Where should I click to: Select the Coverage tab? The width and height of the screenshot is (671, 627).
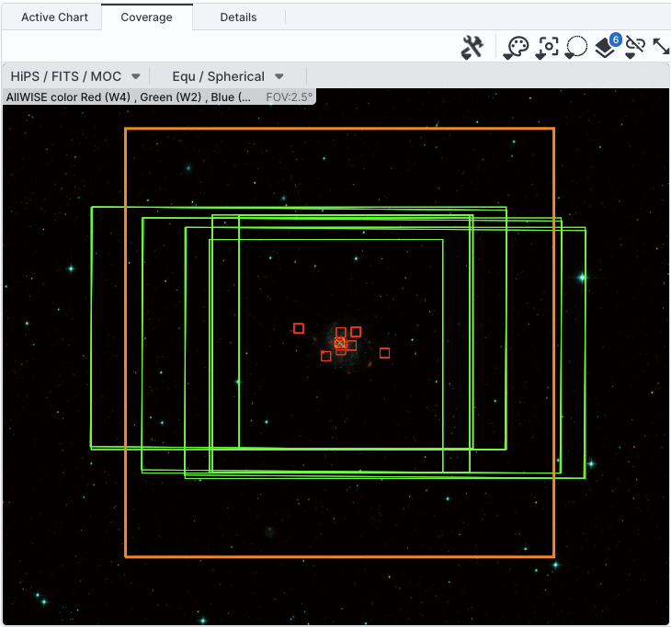146,17
